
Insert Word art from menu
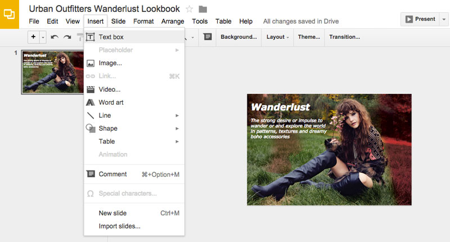pos(134,102)
